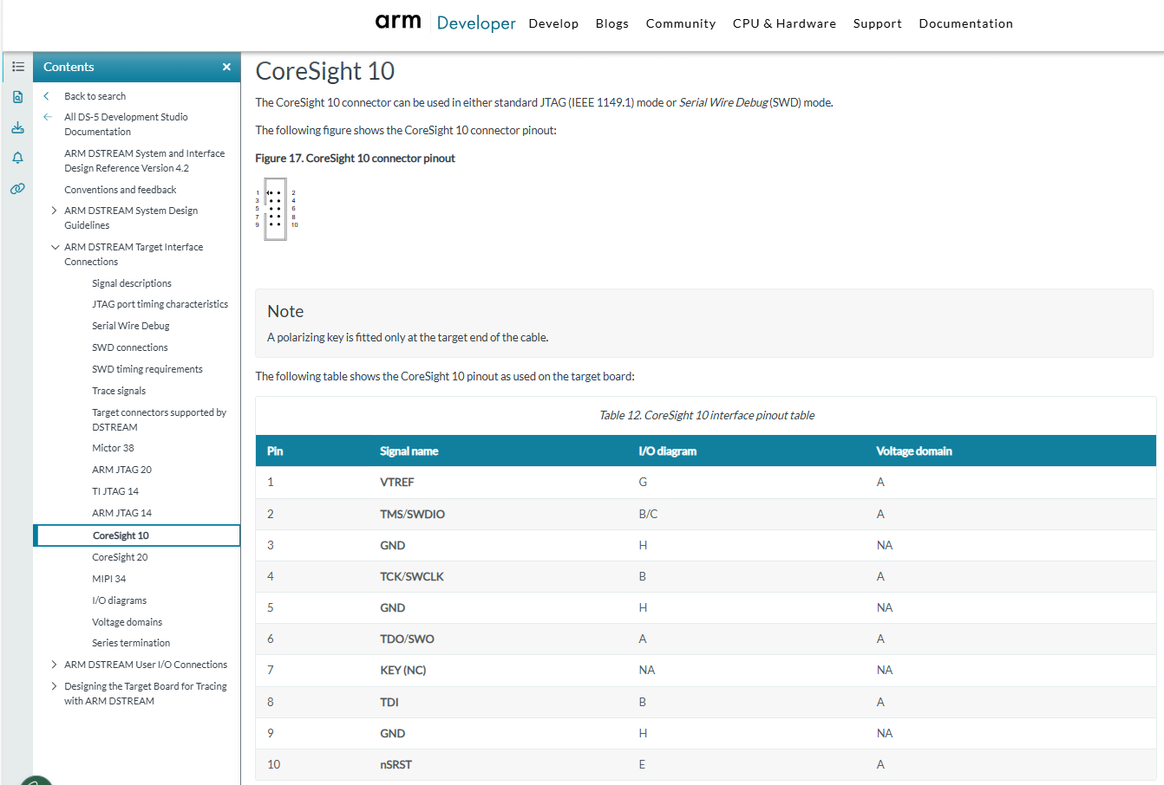
Task: Click the download icon in left sidebar
Action: tap(17, 127)
